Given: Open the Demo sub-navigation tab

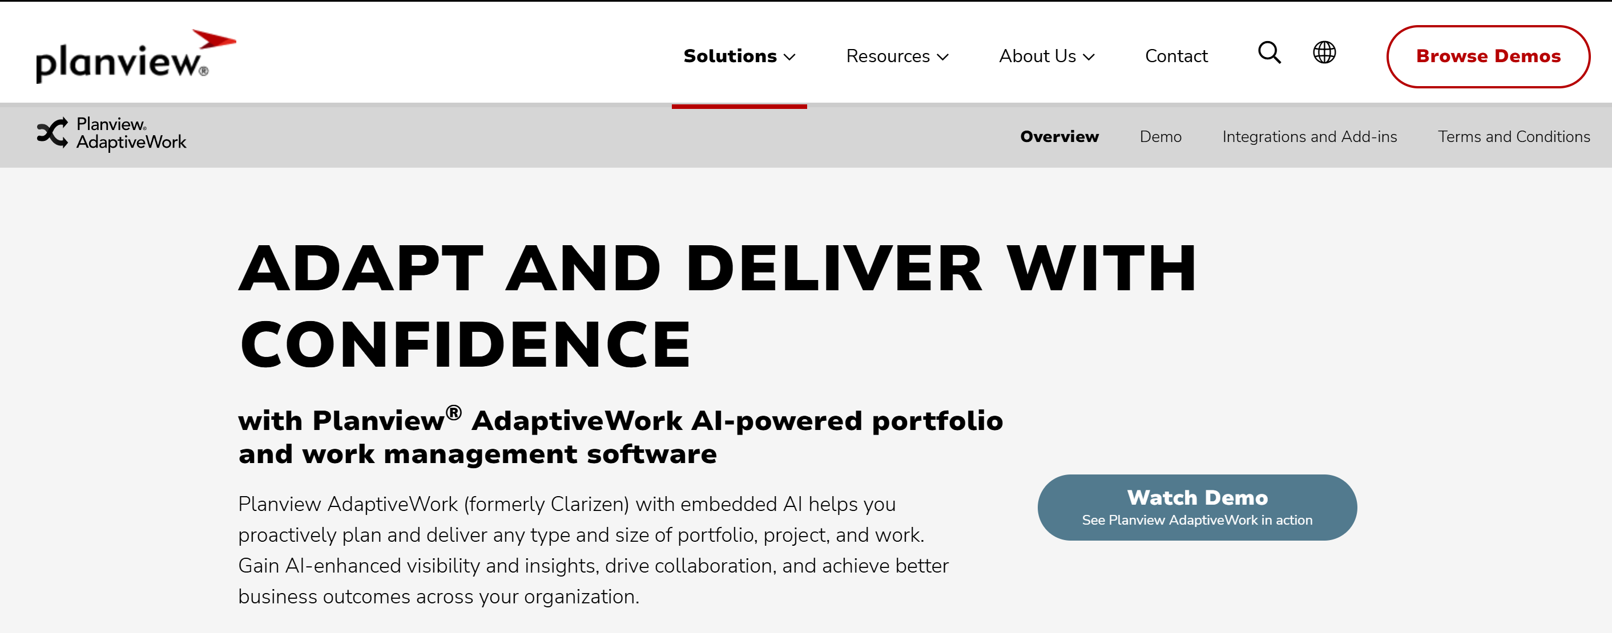Looking at the screenshot, I should [1160, 136].
